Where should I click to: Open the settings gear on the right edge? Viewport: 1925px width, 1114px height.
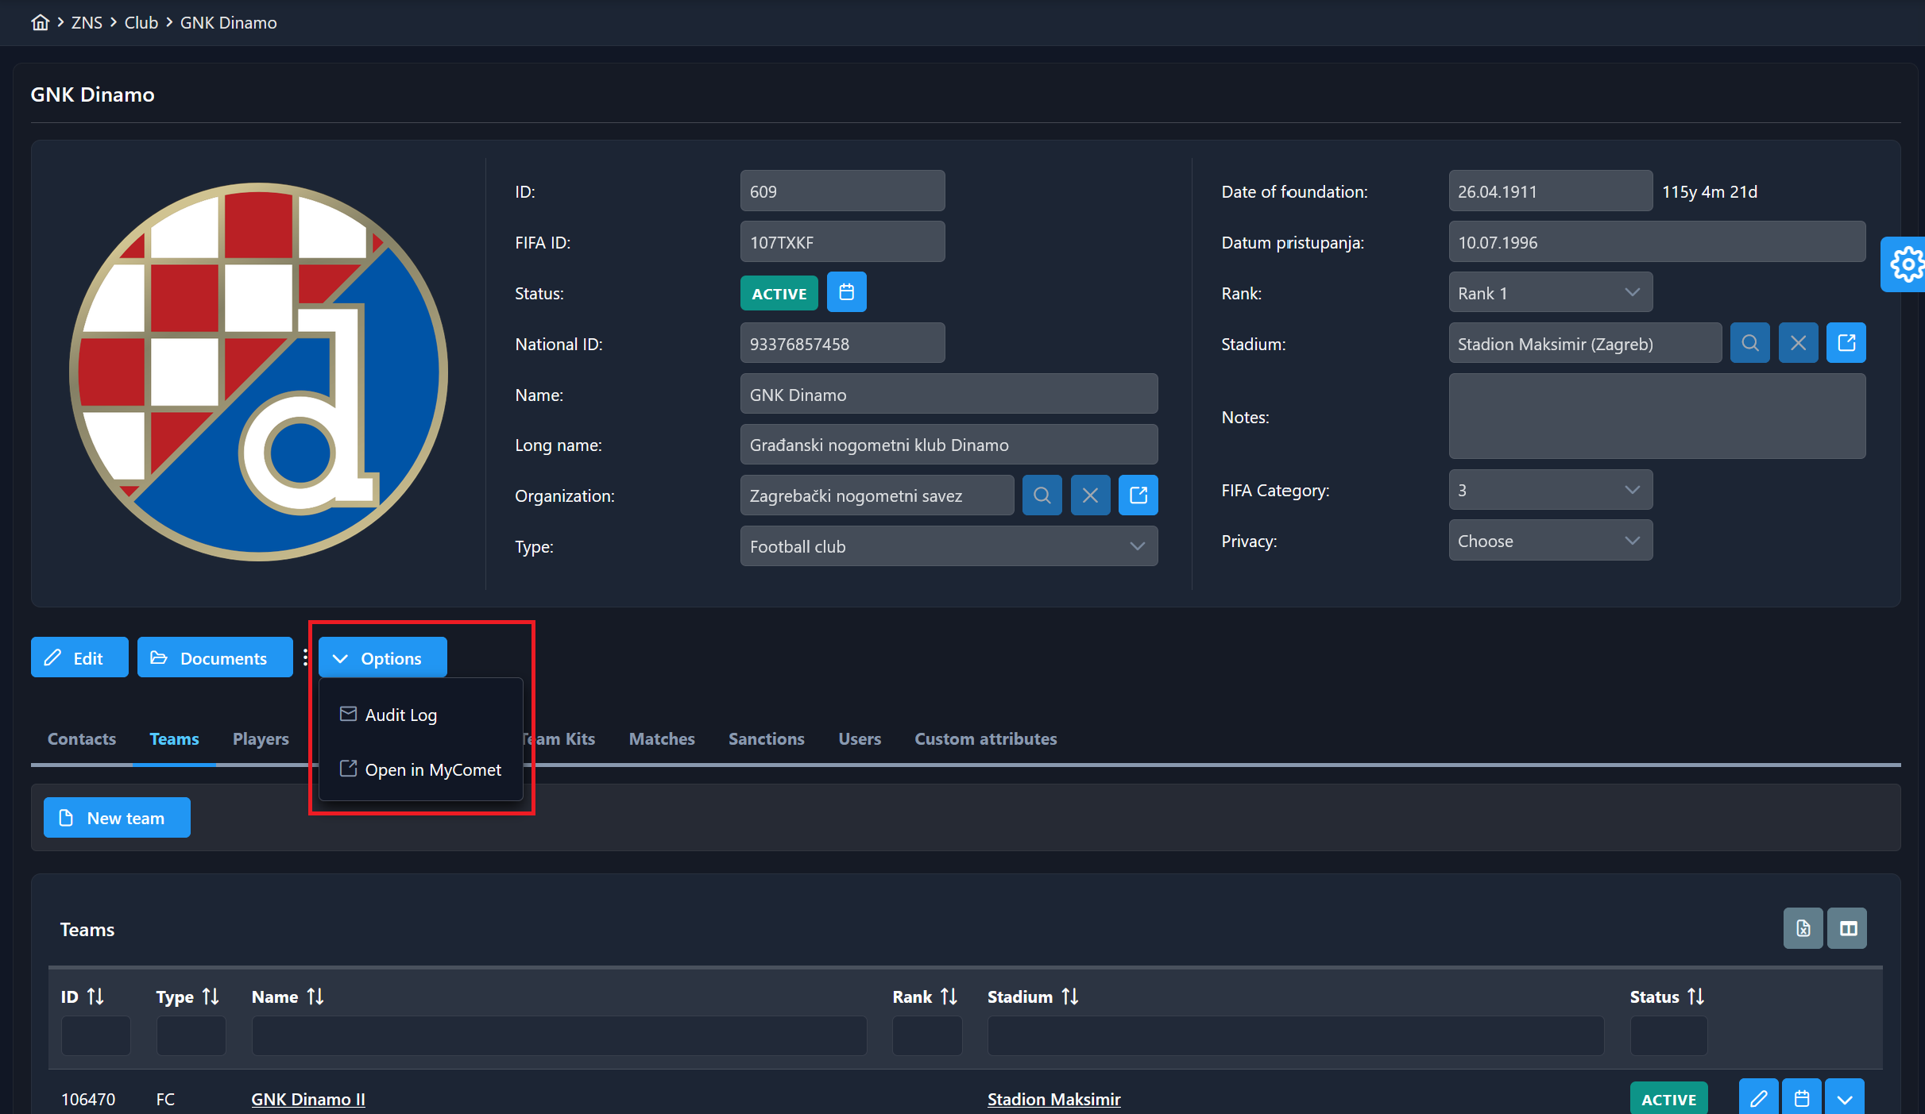click(1905, 264)
